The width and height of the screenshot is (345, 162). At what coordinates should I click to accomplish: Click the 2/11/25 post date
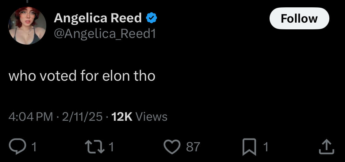click(82, 117)
